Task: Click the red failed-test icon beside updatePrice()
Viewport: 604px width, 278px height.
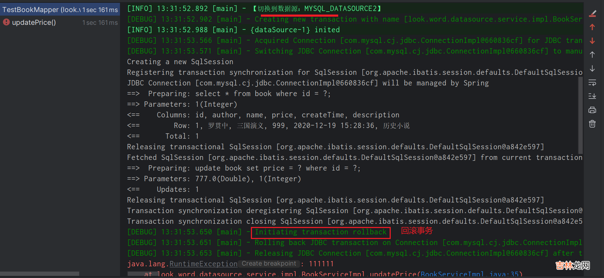Action: [6, 22]
